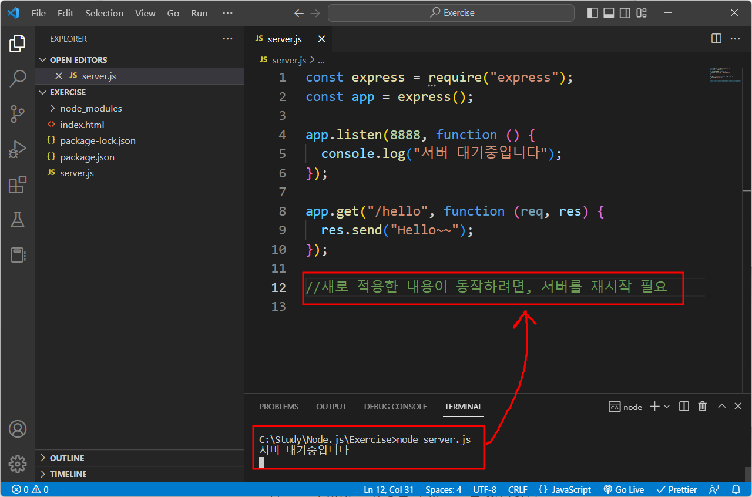Open notifications bell in status bar

(x=736, y=489)
